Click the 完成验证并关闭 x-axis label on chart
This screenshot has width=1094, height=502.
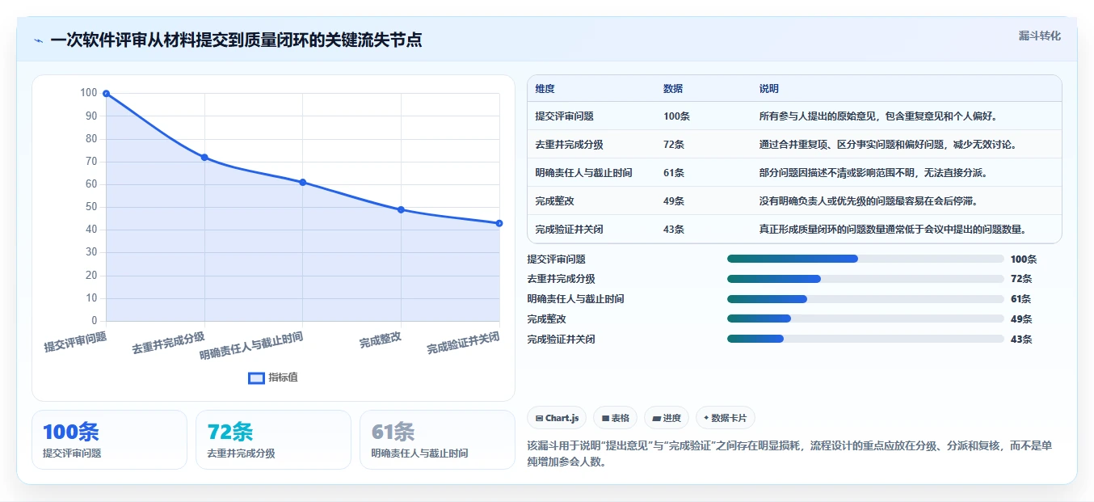click(464, 343)
